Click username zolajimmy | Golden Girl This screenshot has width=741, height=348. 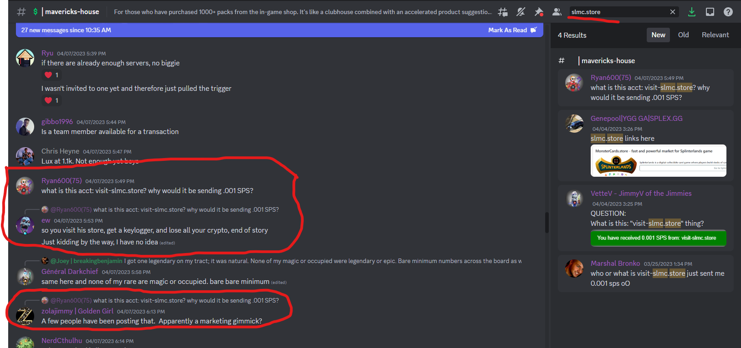tap(77, 311)
